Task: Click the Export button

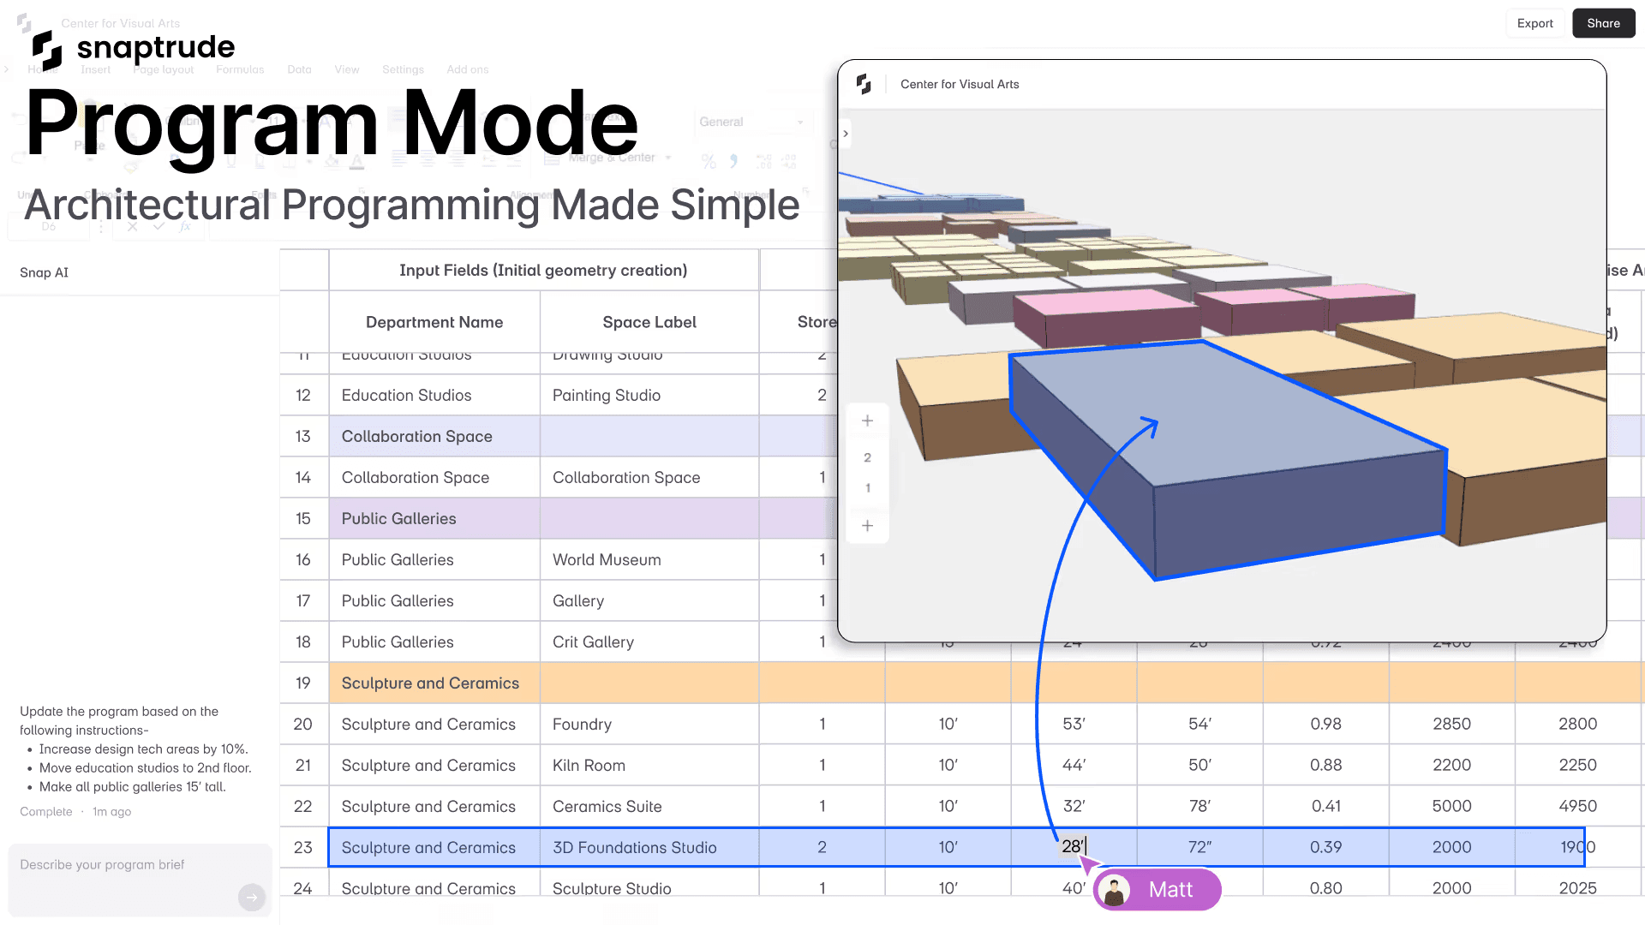Action: (1535, 23)
